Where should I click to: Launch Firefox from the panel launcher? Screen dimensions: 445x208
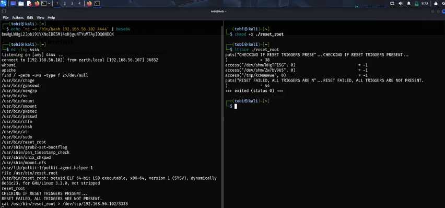click(x=37, y=4)
